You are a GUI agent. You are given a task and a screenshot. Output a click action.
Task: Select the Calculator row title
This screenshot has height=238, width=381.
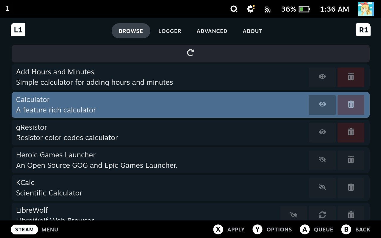[33, 100]
